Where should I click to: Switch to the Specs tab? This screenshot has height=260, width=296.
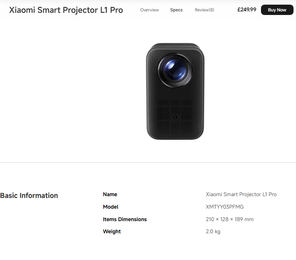176,10
